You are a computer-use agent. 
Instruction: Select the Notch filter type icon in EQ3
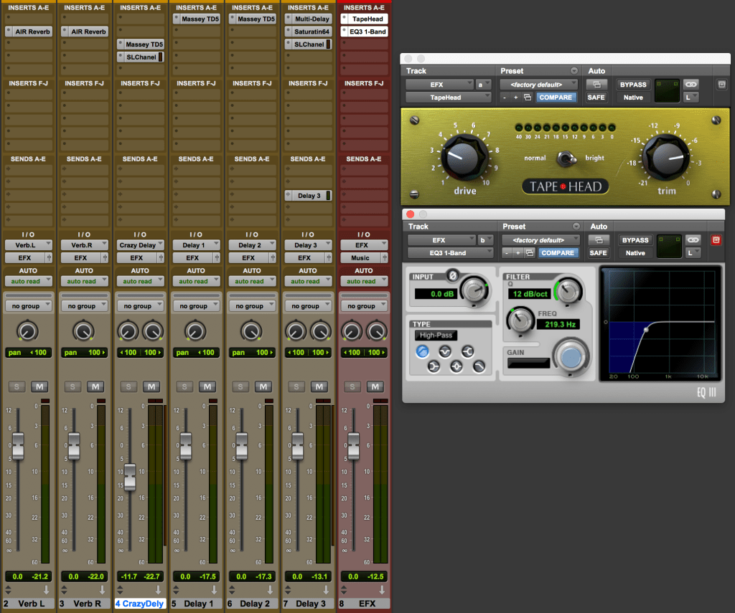coord(445,351)
